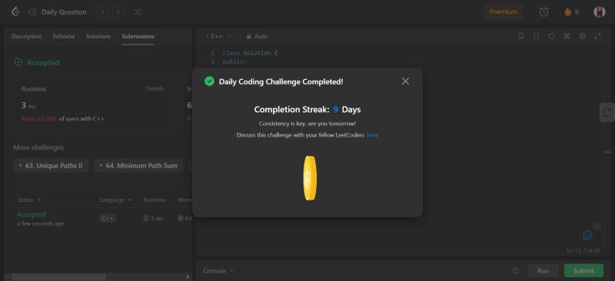Open the timer alarm clock icon
Image resolution: width=615 pixels, height=281 pixels.
coord(544,12)
